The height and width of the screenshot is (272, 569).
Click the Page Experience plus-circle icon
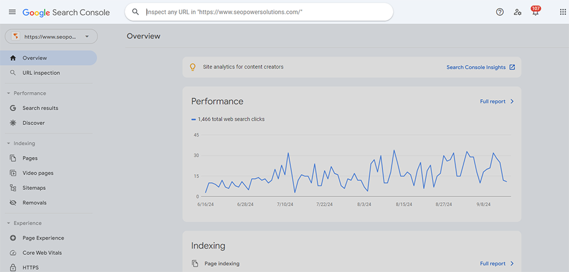click(13, 238)
